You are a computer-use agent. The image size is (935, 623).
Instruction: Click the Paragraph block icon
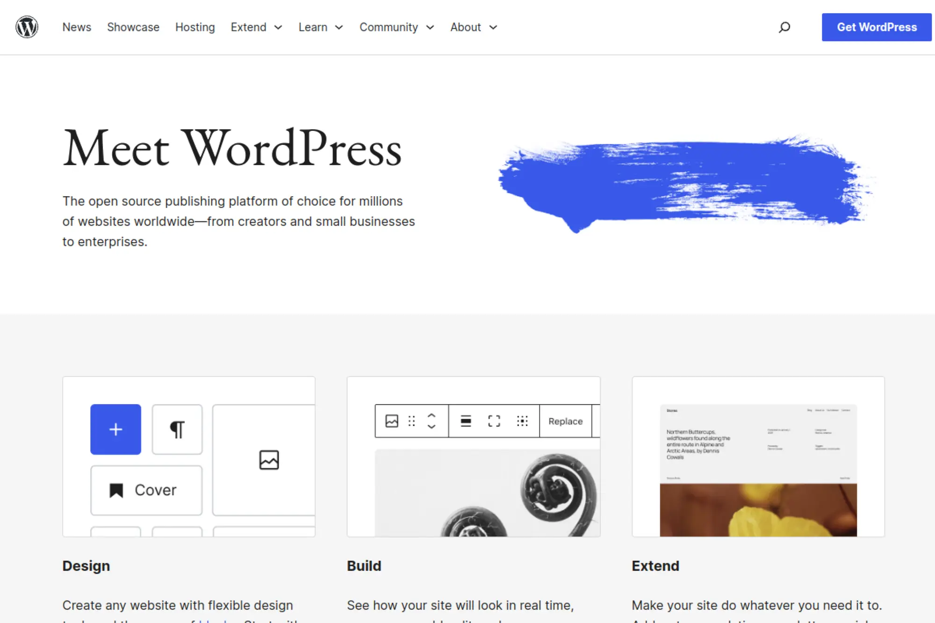(177, 429)
